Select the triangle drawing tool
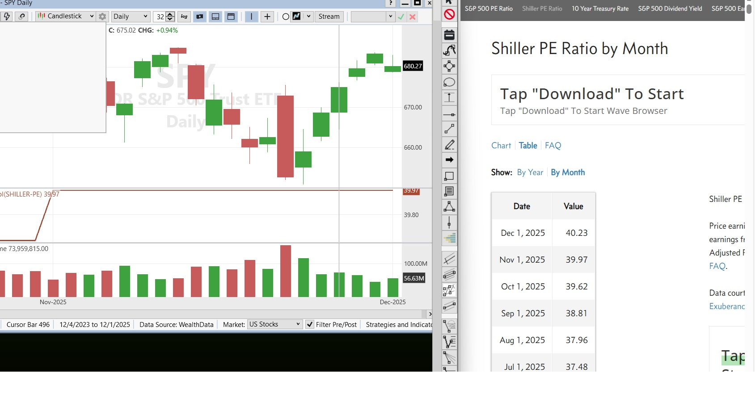The width and height of the screenshot is (755, 402). pos(449,206)
